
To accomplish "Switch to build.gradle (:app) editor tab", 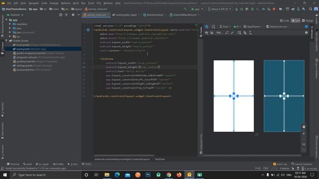I will click(126, 15).
